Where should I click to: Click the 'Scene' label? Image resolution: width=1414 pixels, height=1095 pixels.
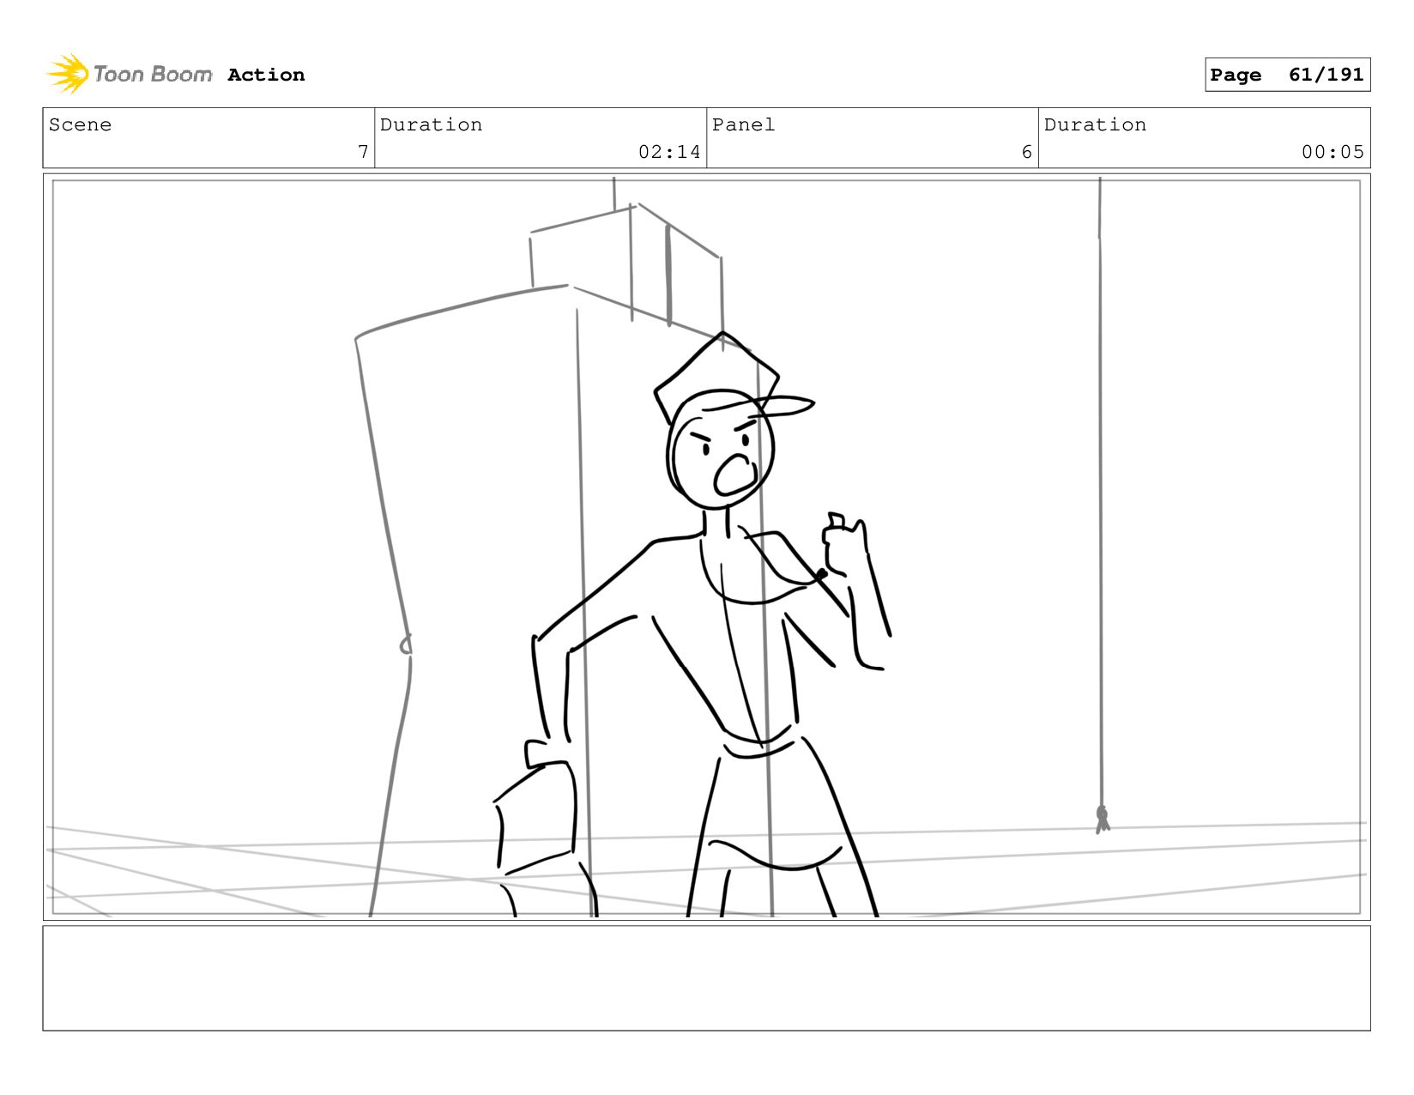click(80, 124)
